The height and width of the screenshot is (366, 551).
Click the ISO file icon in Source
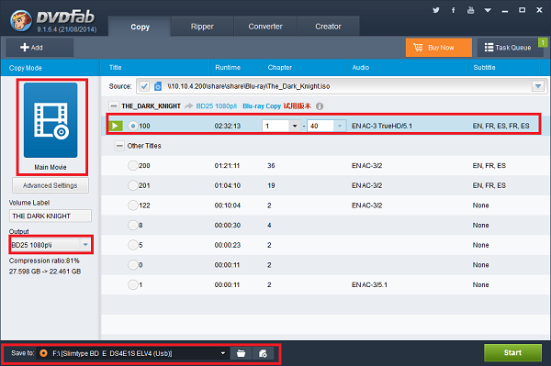(158, 86)
